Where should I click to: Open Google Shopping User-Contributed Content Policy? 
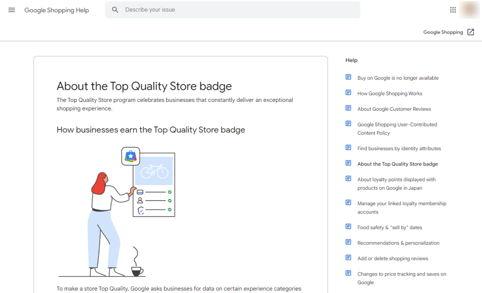tap(397, 129)
